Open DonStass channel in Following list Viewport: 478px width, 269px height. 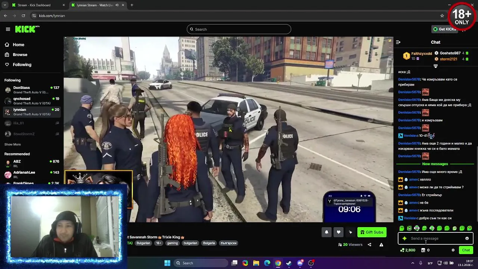tap(32, 90)
